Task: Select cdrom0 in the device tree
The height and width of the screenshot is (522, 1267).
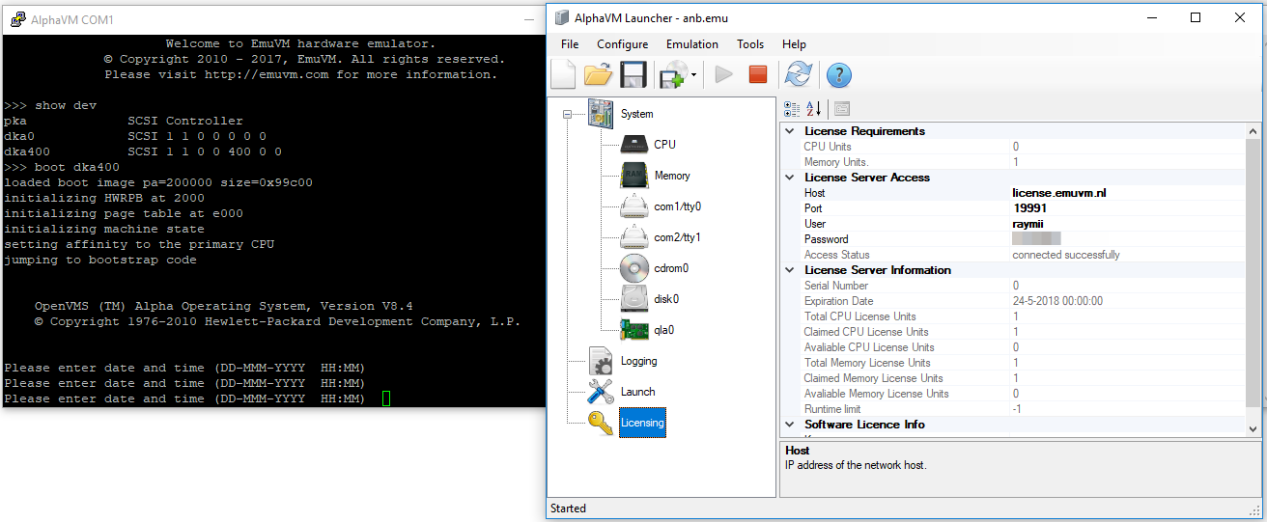Action: point(671,268)
